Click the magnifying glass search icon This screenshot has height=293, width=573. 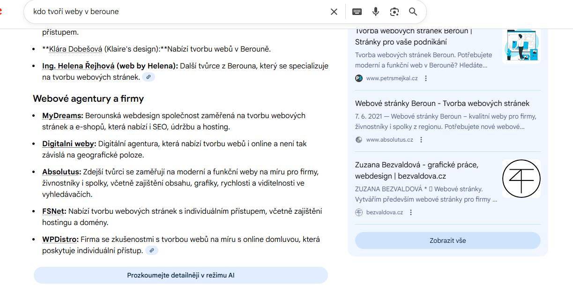pos(413,12)
